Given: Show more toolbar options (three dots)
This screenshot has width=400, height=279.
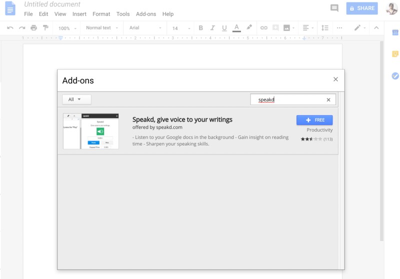Looking at the screenshot, I should coord(339,28).
